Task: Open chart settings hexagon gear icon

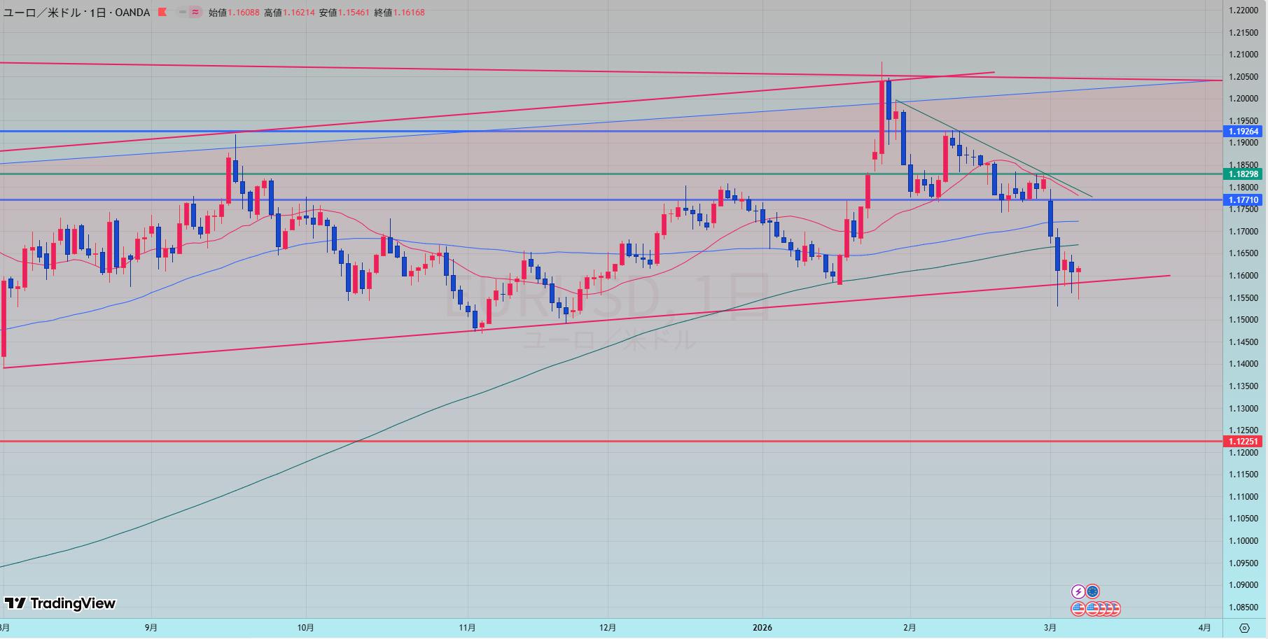Action: [1244, 628]
